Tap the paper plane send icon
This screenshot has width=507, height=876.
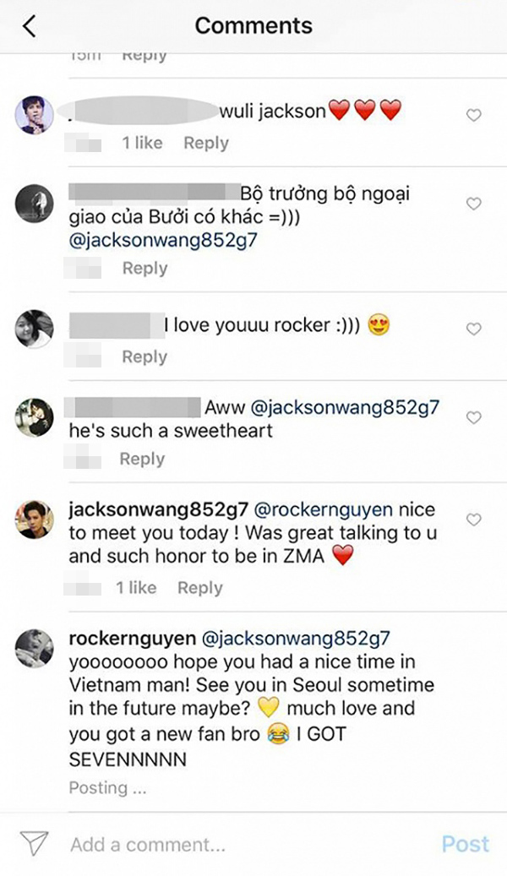[x=35, y=842]
